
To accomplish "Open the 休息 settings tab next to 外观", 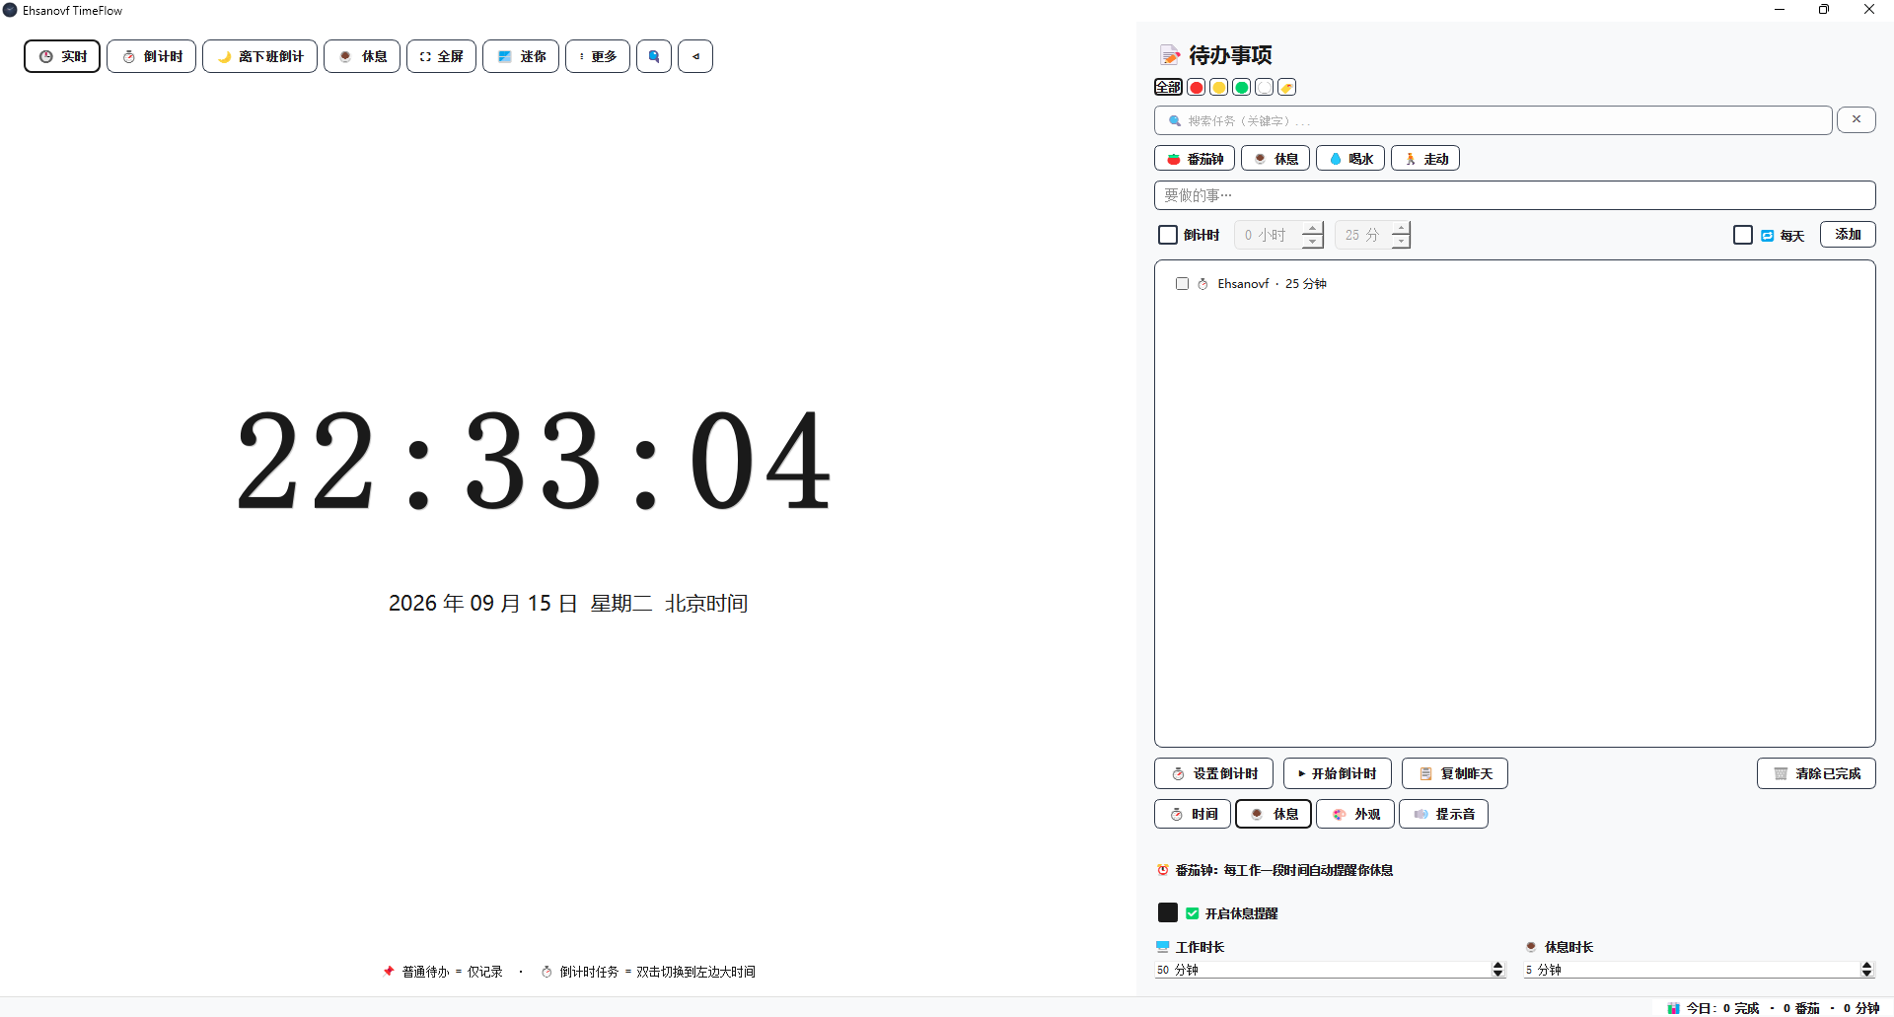I will [x=1274, y=814].
